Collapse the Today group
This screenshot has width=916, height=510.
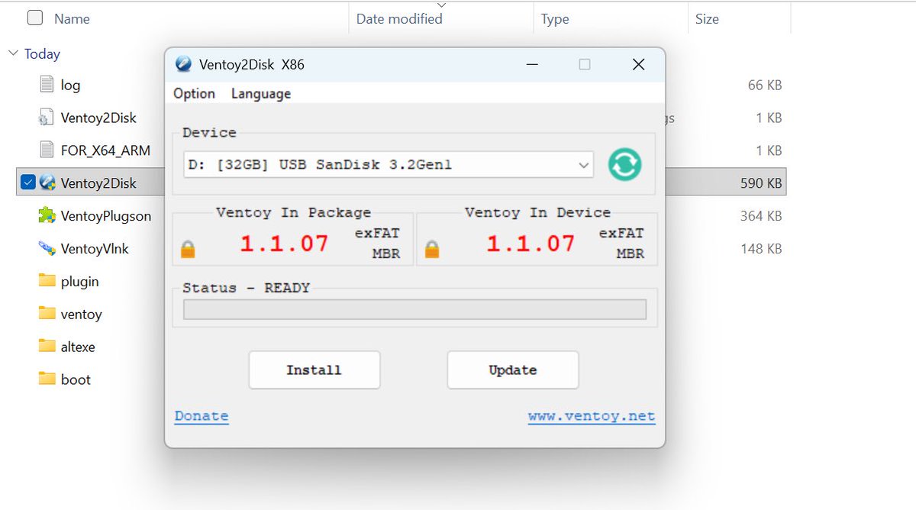click(x=13, y=53)
